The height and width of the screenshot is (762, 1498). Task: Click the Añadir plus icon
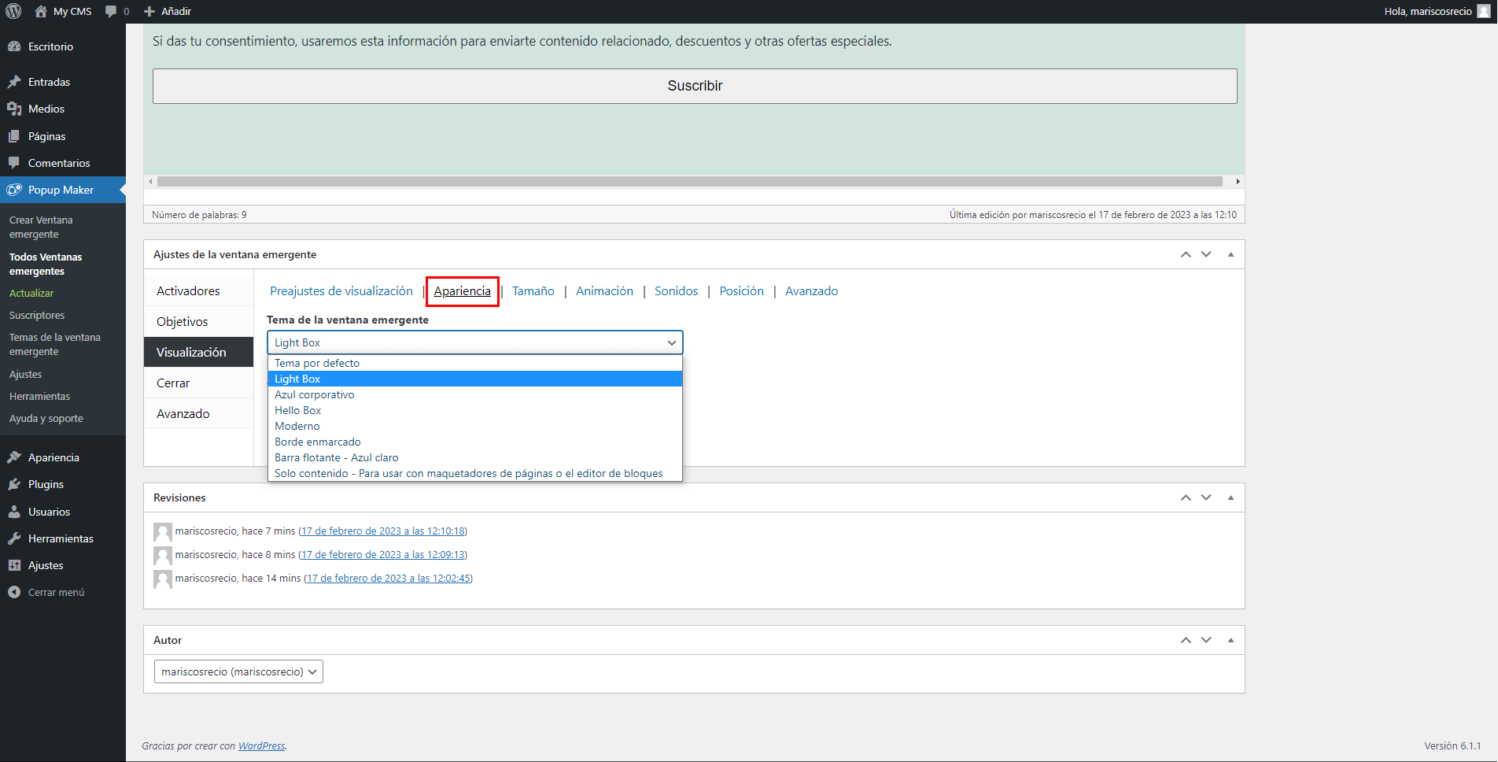[149, 11]
